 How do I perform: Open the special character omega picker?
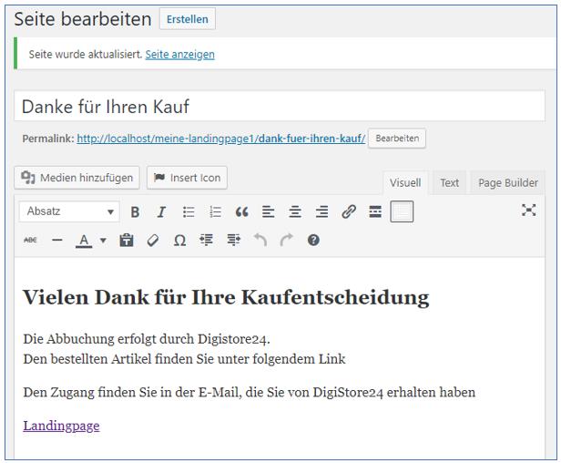tap(179, 241)
